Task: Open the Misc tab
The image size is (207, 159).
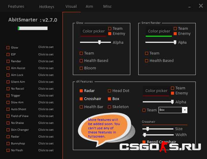Action: pos(107,7)
